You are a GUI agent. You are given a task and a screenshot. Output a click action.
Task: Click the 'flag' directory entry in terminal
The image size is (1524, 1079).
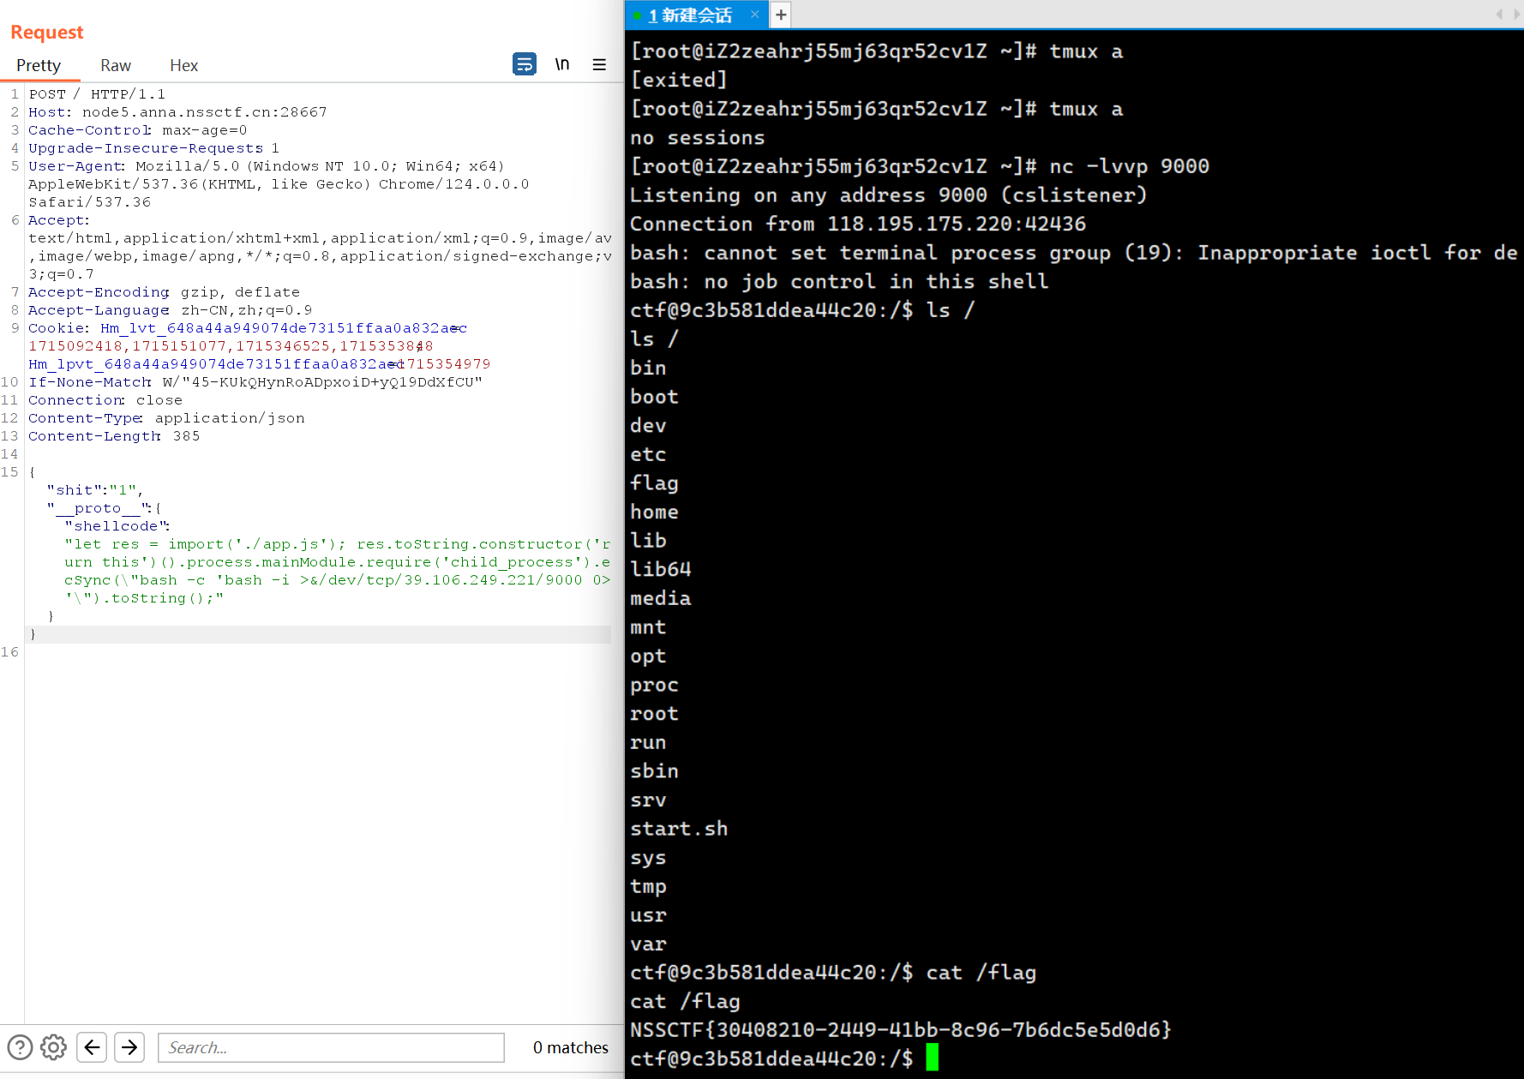click(x=654, y=483)
